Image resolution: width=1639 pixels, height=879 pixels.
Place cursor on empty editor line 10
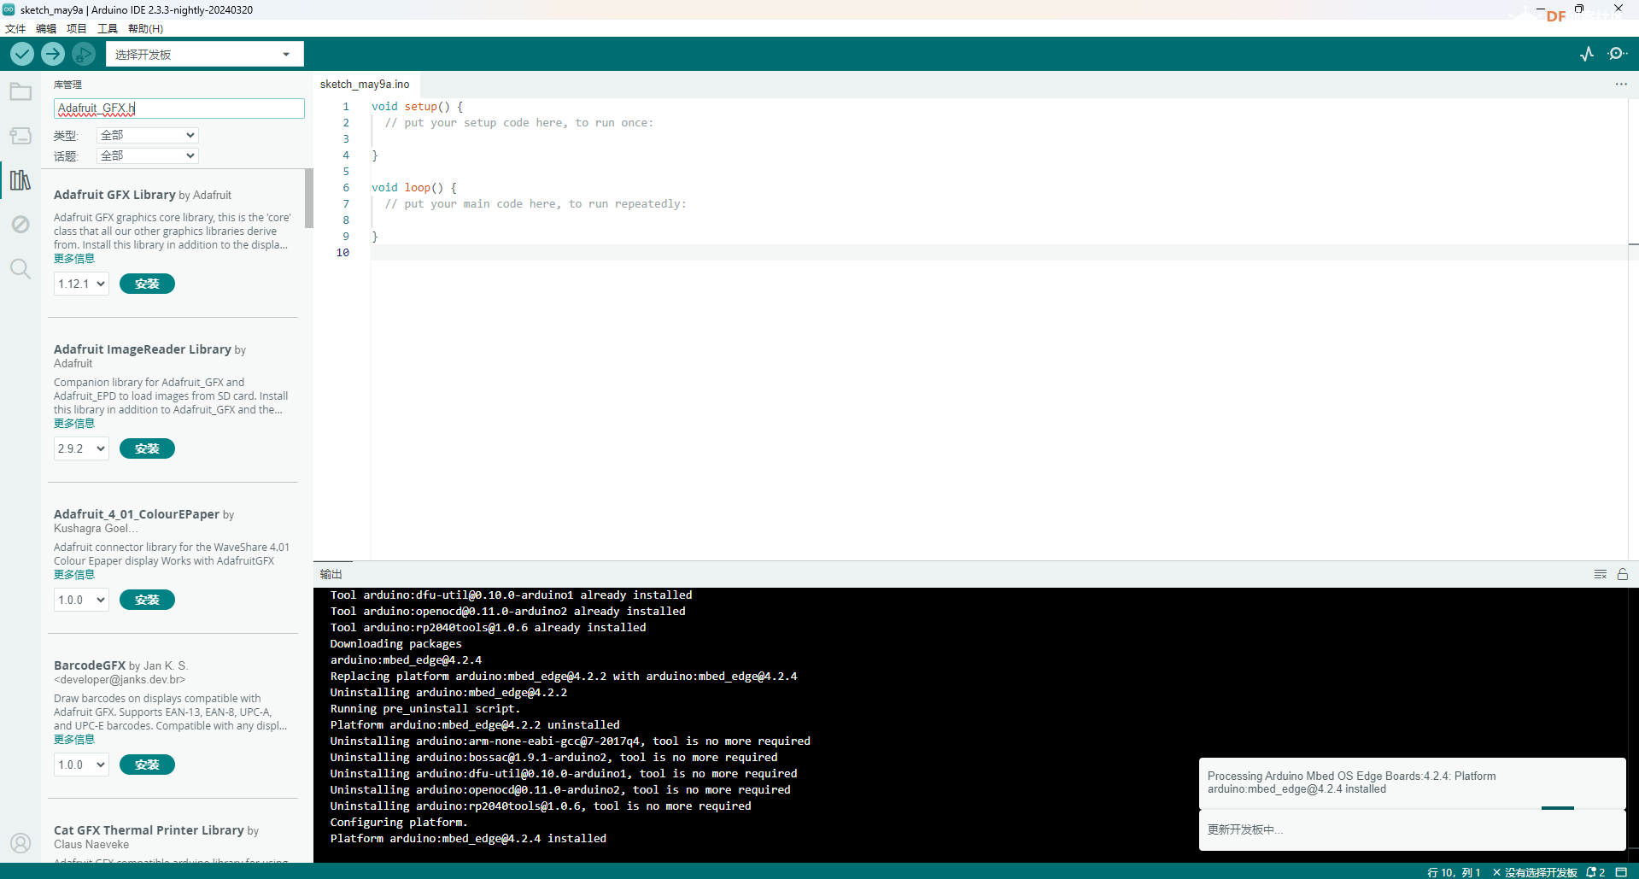pos(998,253)
